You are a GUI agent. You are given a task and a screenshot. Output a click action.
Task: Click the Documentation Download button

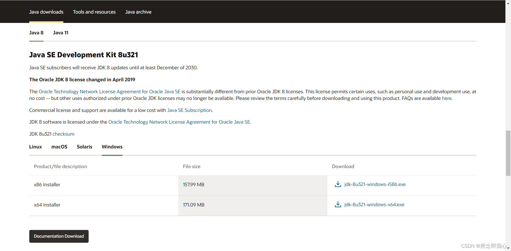tap(59, 236)
